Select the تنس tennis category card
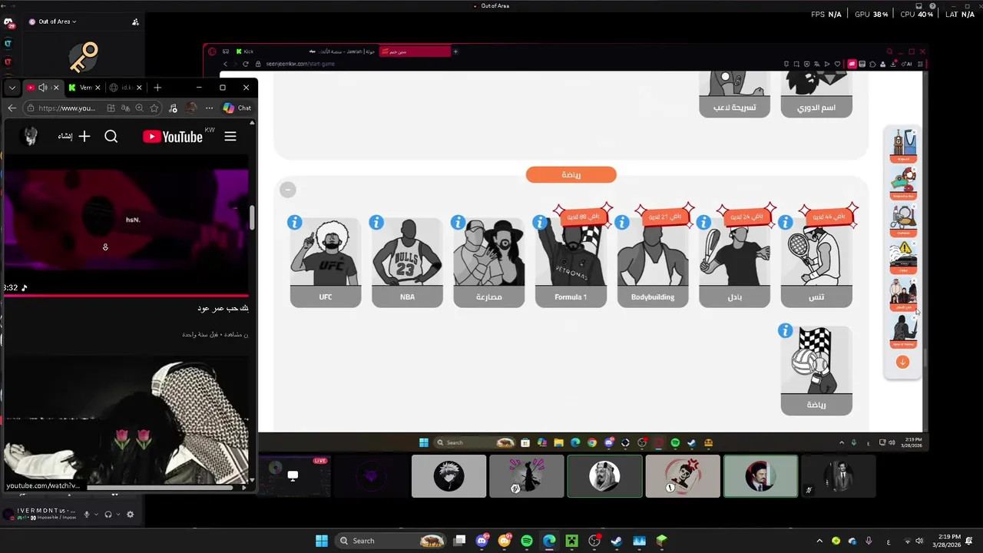This screenshot has height=553, width=983. click(x=816, y=263)
